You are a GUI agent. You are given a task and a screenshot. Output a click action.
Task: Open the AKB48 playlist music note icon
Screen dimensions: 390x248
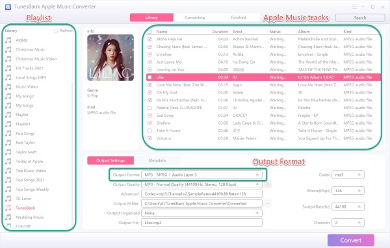point(8,40)
